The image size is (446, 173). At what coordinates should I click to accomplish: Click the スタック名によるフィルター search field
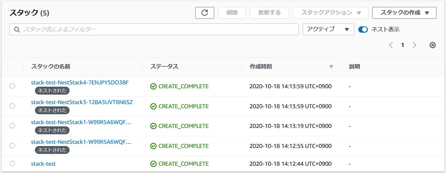click(x=154, y=29)
